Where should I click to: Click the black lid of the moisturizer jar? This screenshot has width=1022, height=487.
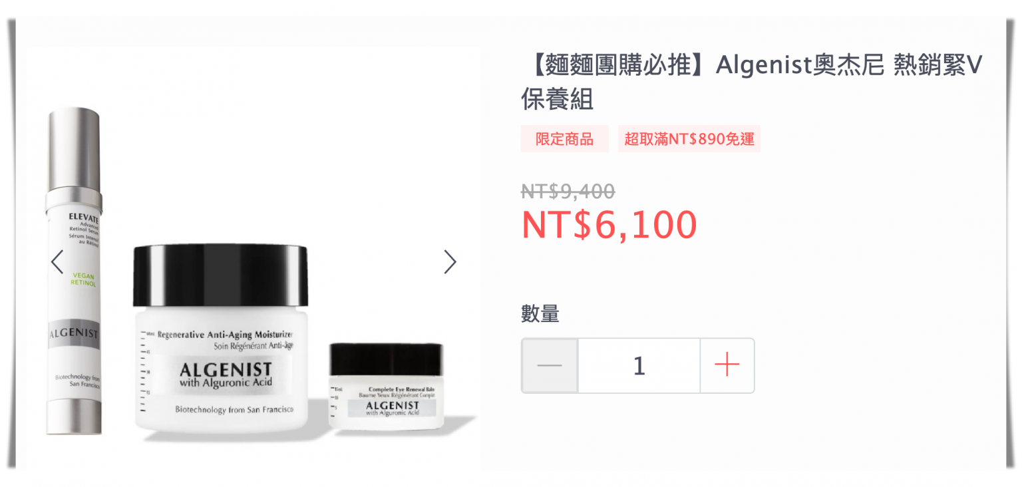click(x=220, y=275)
